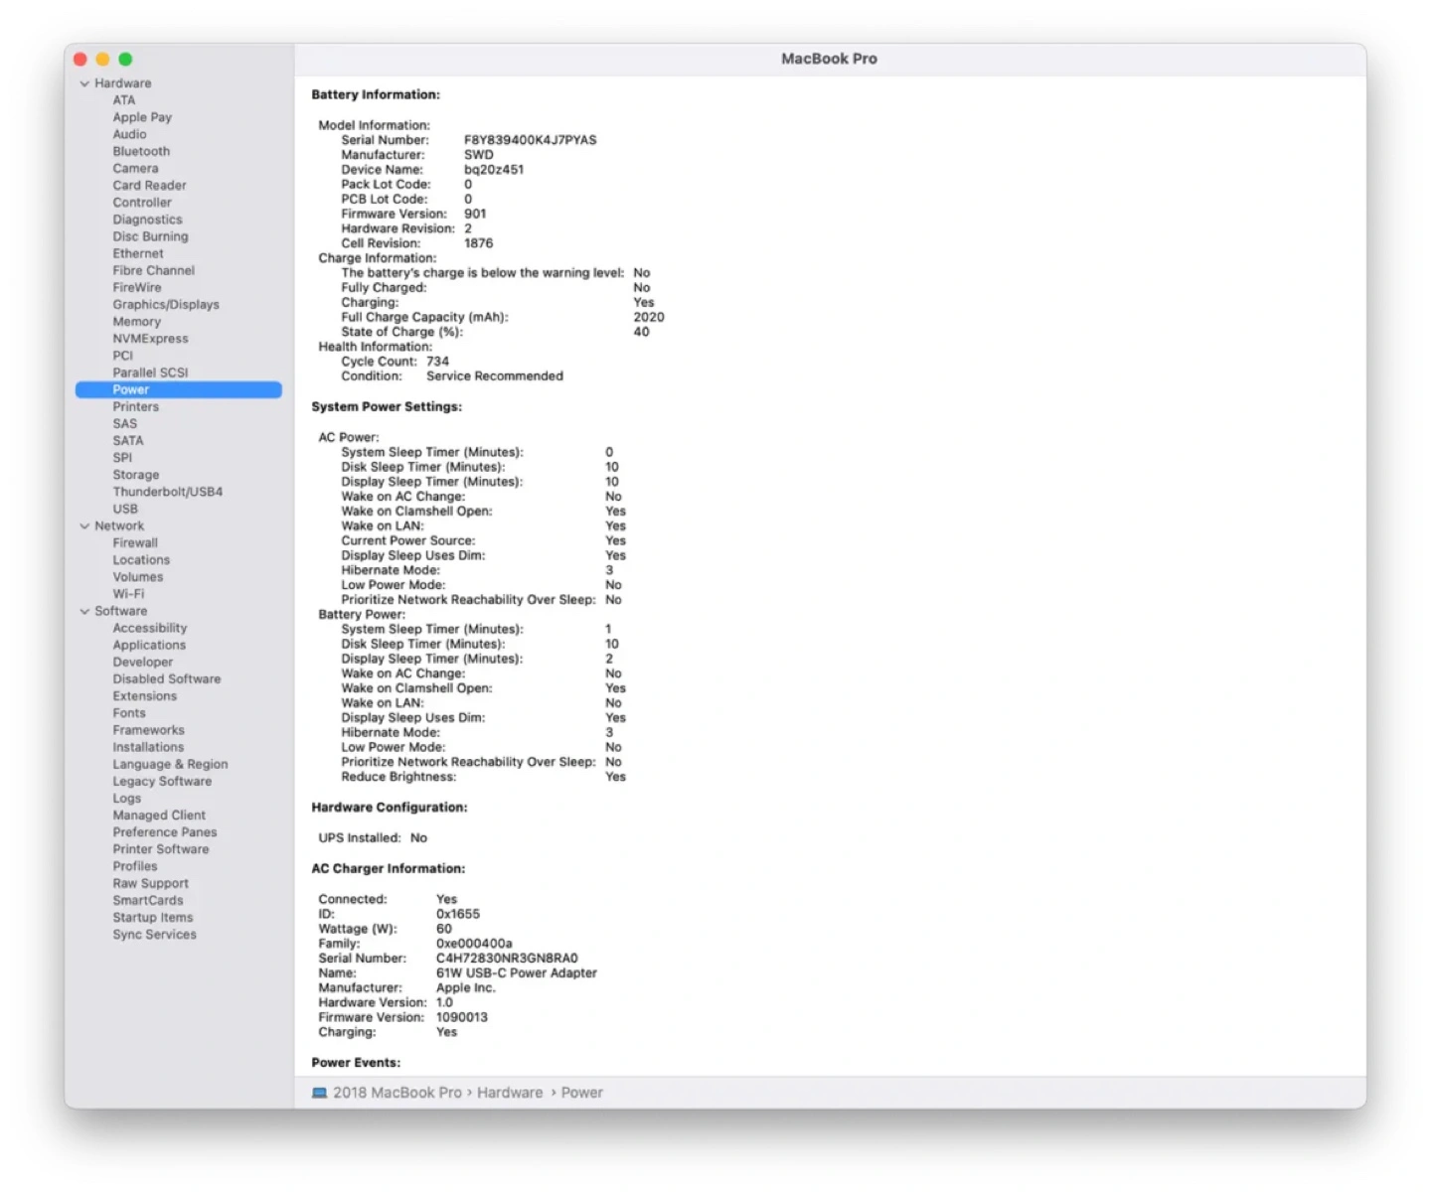
Task: Click the green zoom window button
Action: coord(125,60)
